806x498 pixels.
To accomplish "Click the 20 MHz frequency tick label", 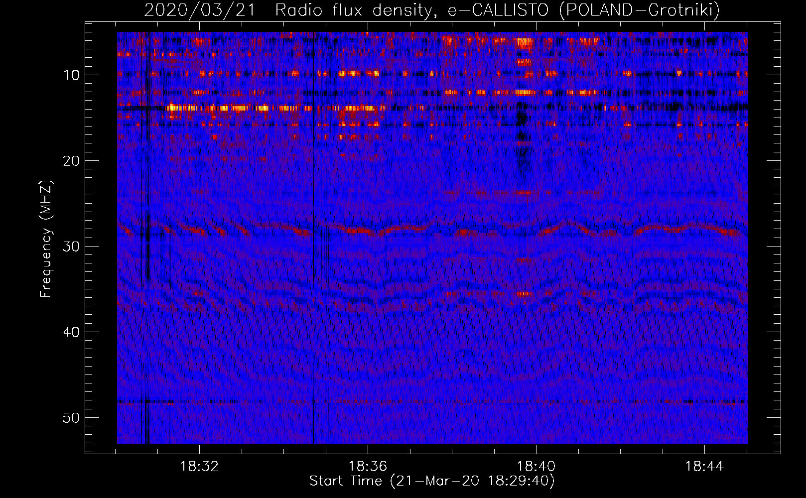I will [x=72, y=161].
